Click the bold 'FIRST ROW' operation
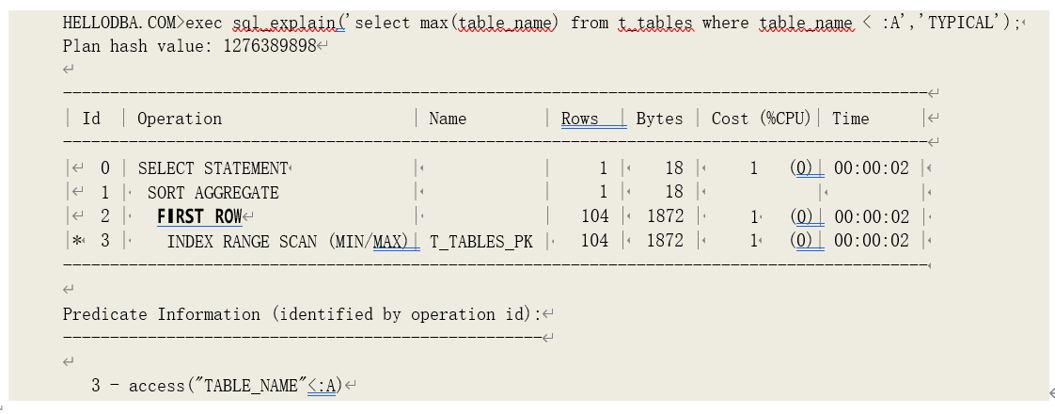 pyautogui.click(x=199, y=216)
